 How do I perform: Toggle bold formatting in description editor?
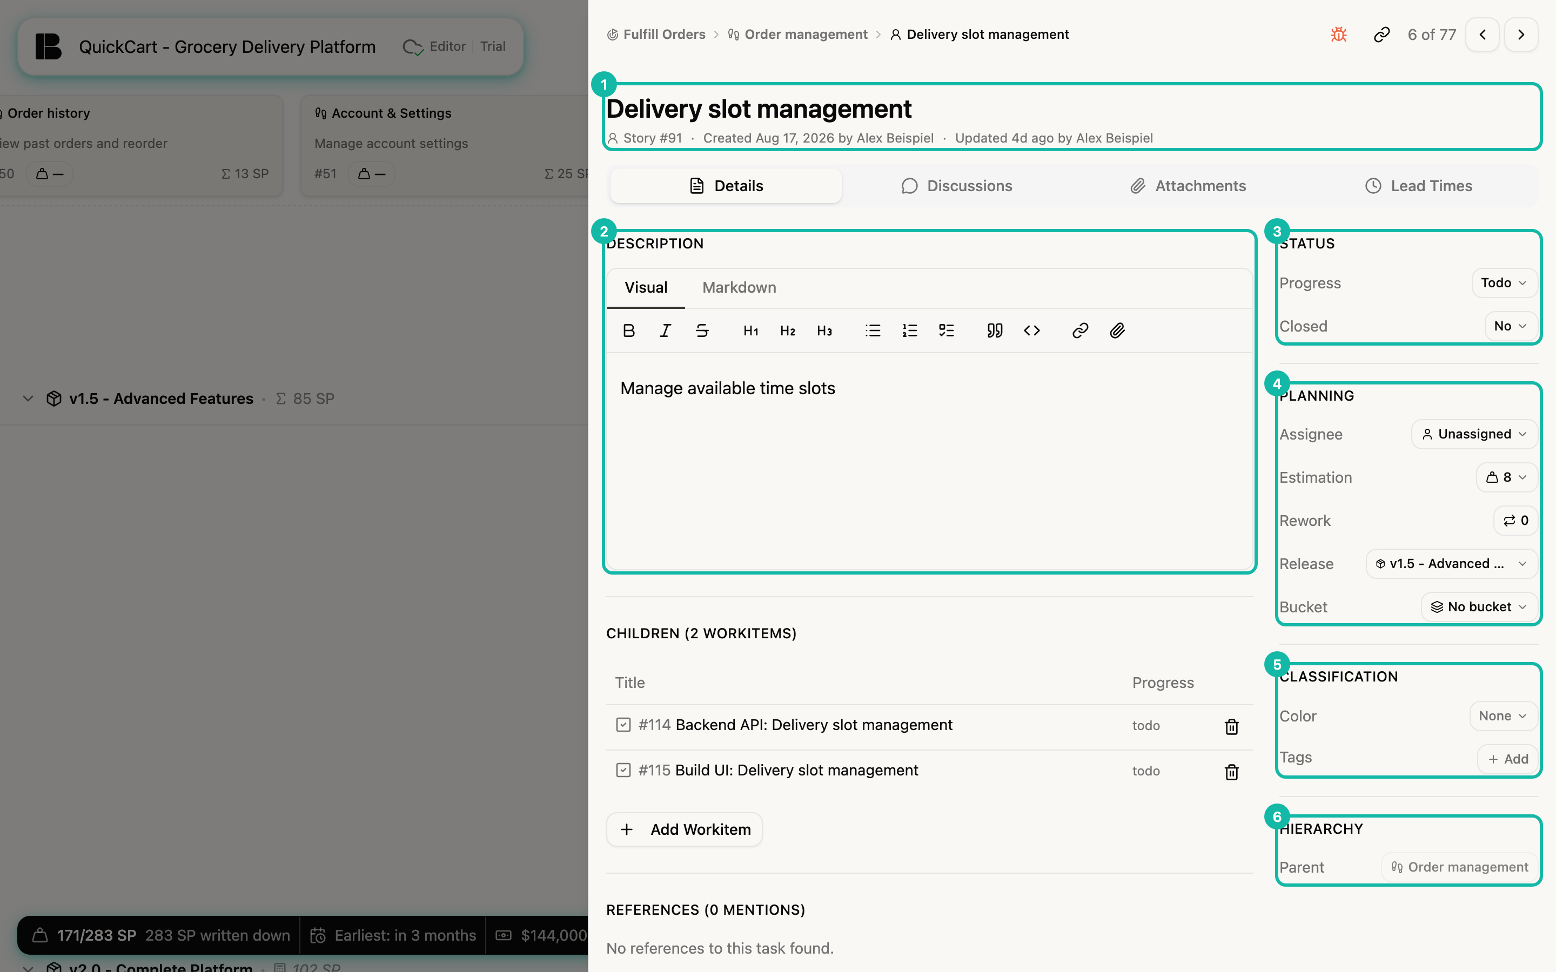[x=629, y=330]
